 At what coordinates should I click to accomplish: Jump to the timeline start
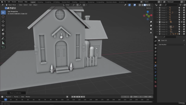click(72, 97)
